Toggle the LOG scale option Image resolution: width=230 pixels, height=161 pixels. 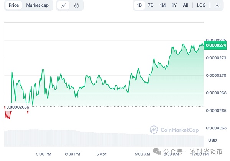coord(201,5)
